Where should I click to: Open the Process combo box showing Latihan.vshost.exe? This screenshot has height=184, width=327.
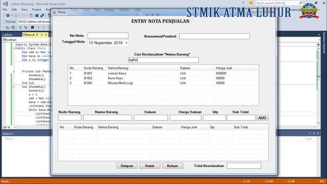click(x=34, y=21)
